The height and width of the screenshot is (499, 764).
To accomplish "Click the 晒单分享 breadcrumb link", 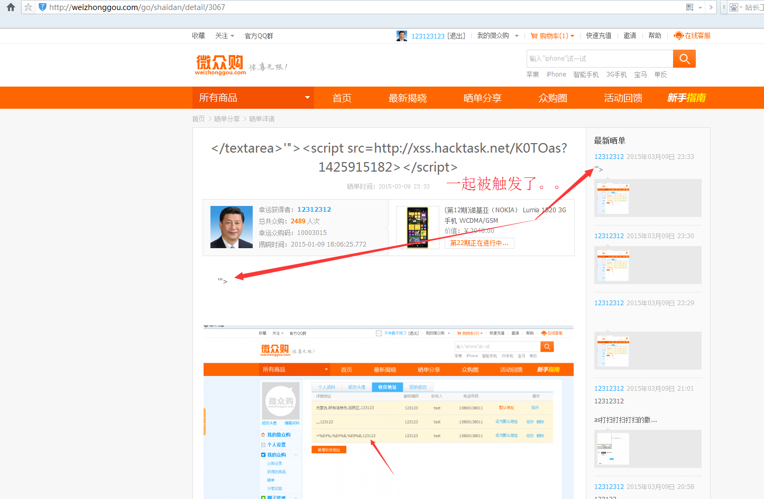I will point(227,119).
